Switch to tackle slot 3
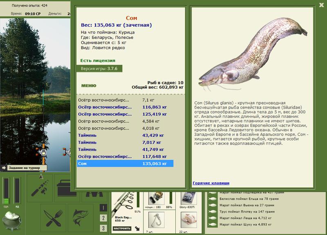This screenshot has width=327, height=235. coord(103,228)
